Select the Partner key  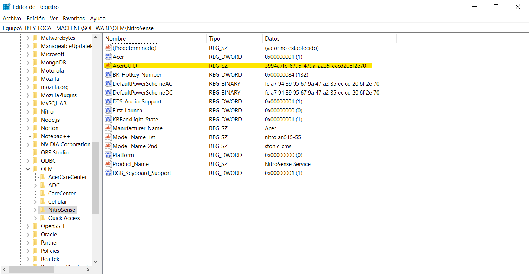pos(49,242)
